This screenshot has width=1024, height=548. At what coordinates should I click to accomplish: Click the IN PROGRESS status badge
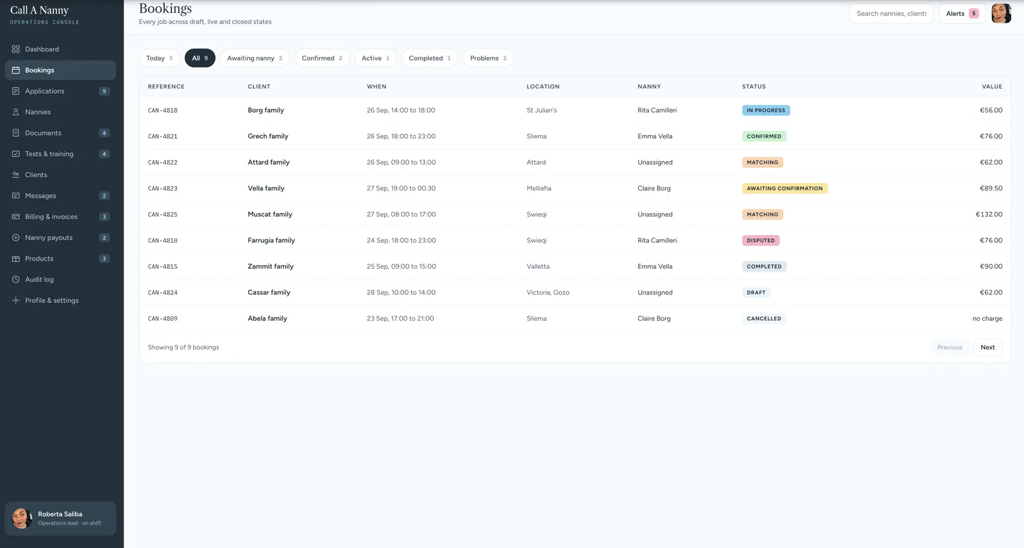[x=766, y=110]
